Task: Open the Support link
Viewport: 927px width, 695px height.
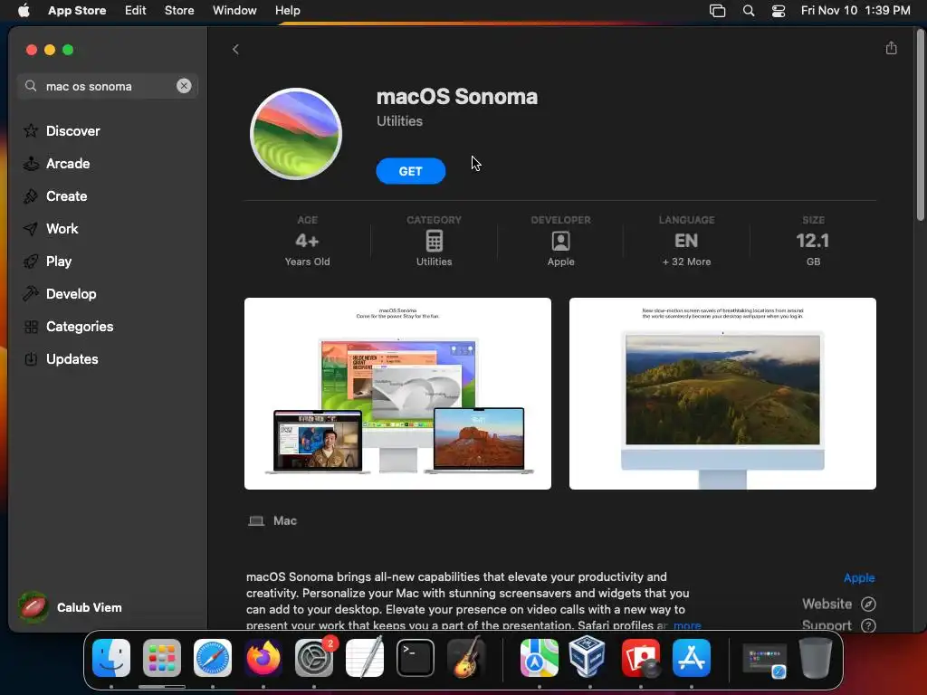Action: pos(838,625)
